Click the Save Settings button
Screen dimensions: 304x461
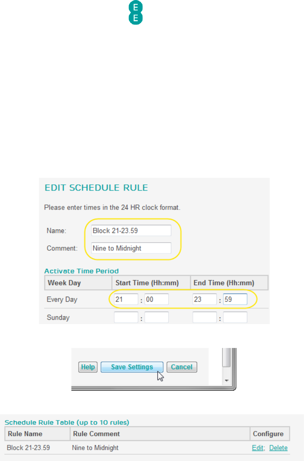click(x=132, y=367)
